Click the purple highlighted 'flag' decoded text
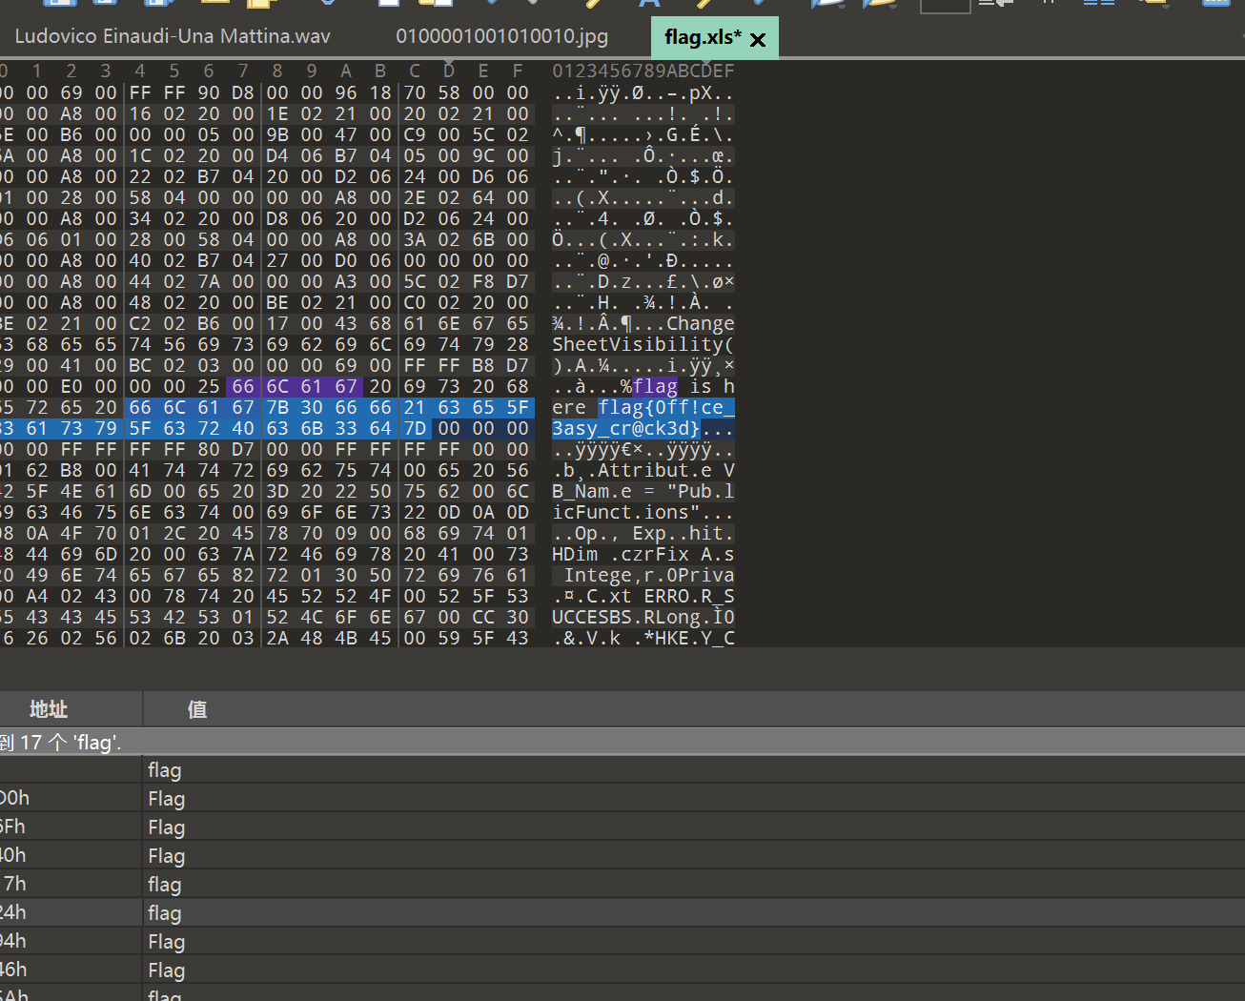 click(x=655, y=387)
